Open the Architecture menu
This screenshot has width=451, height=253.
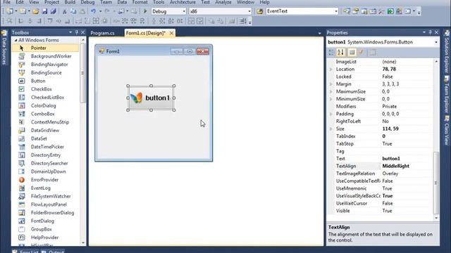tap(183, 2)
